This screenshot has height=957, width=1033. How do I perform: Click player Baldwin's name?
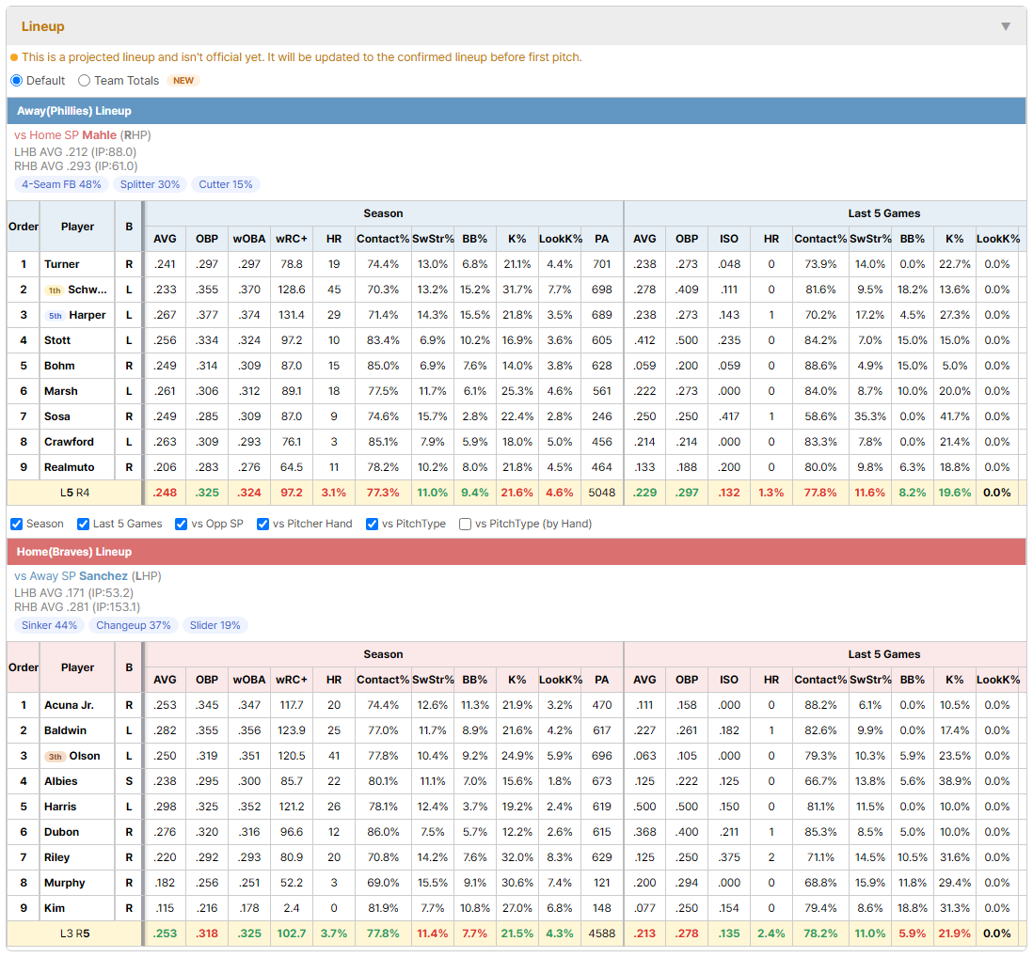(x=65, y=731)
